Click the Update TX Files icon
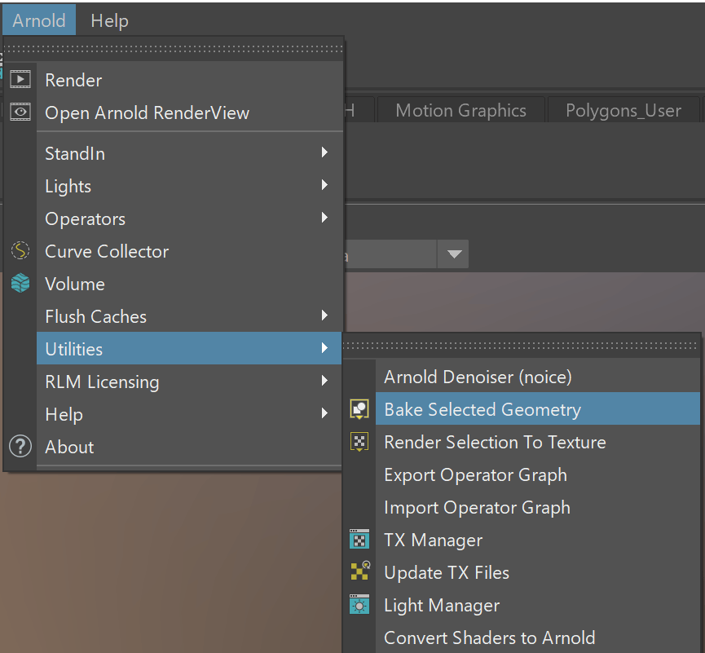This screenshot has width=705, height=653. [359, 572]
